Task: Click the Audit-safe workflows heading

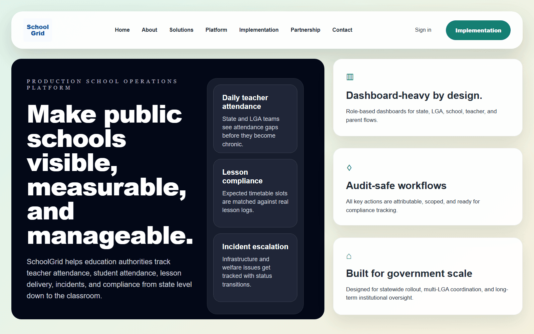Action: (396, 186)
